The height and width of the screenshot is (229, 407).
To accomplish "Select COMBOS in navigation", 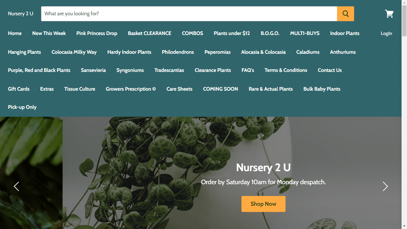I will [x=192, y=33].
